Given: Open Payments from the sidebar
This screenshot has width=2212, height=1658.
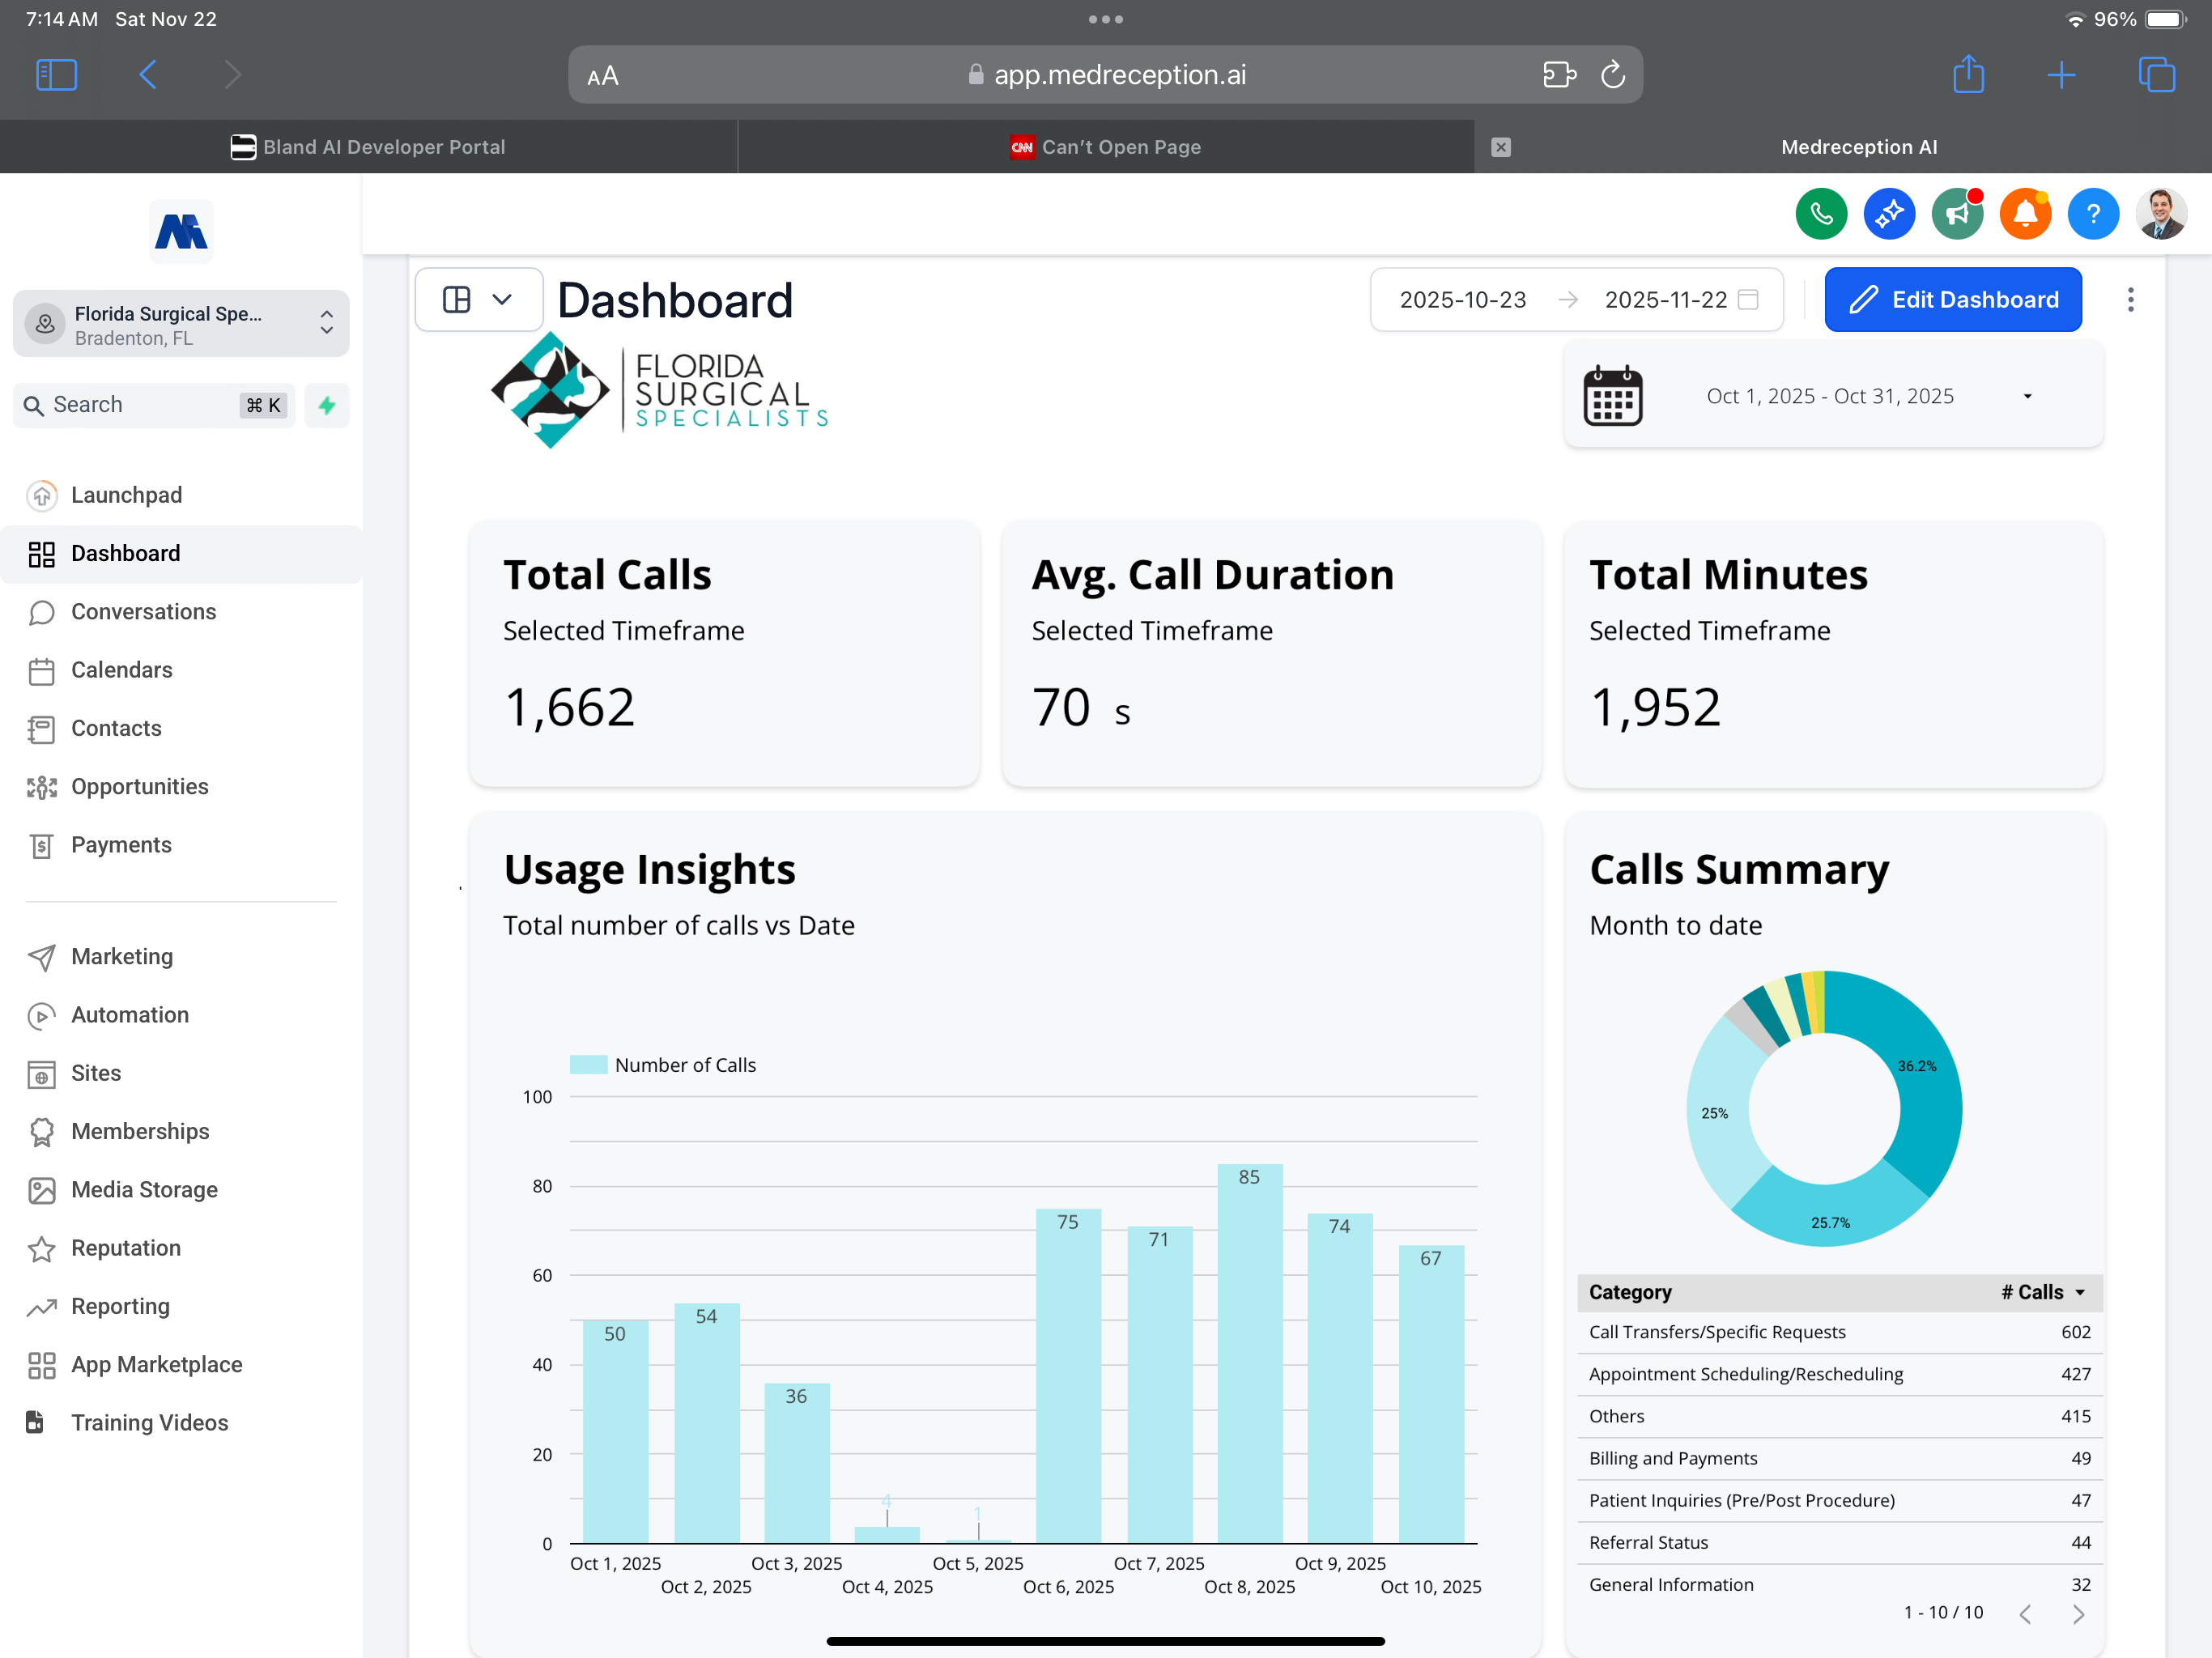Looking at the screenshot, I should [181, 845].
